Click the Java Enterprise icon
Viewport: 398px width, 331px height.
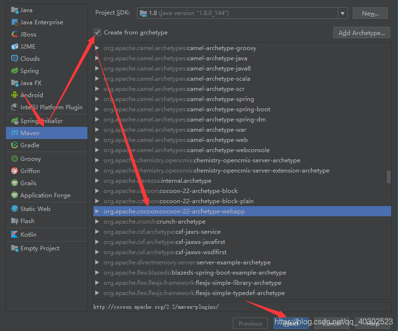pos(15,22)
